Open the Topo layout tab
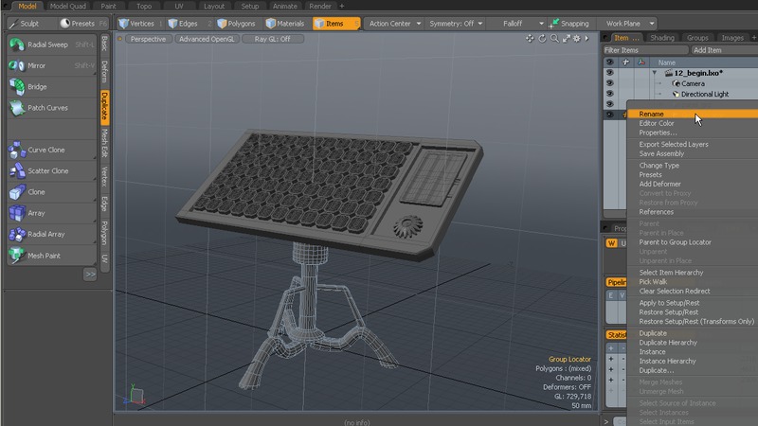Image resolution: width=758 pixels, height=426 pixels. coord(144,7)
